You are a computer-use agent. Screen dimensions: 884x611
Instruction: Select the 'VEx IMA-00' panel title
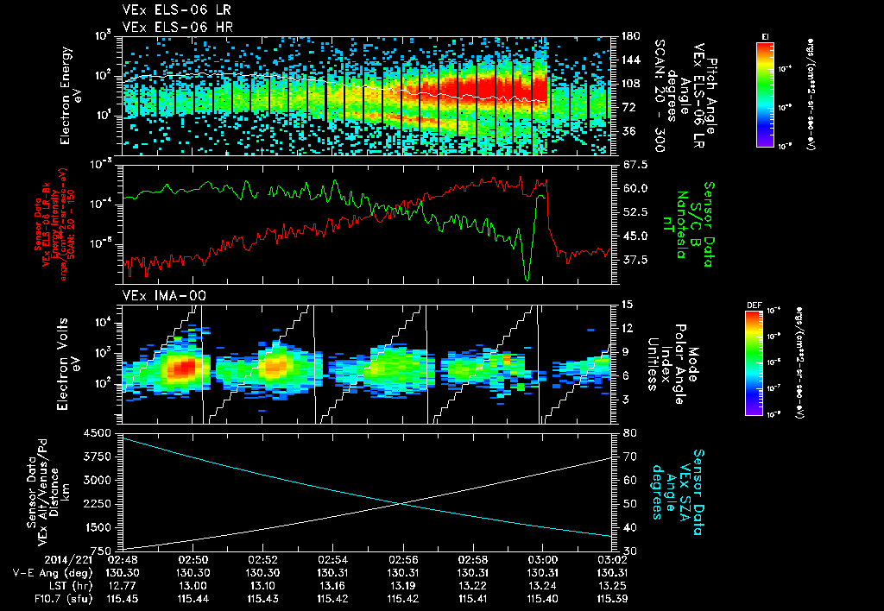coord(164,295)
